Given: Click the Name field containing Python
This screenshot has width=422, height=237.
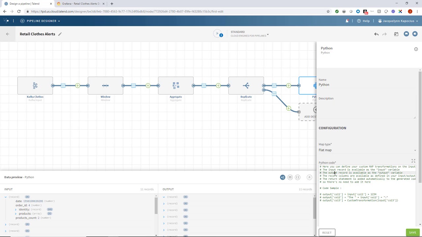Looking at the screenshot, I should coord(367,85).
